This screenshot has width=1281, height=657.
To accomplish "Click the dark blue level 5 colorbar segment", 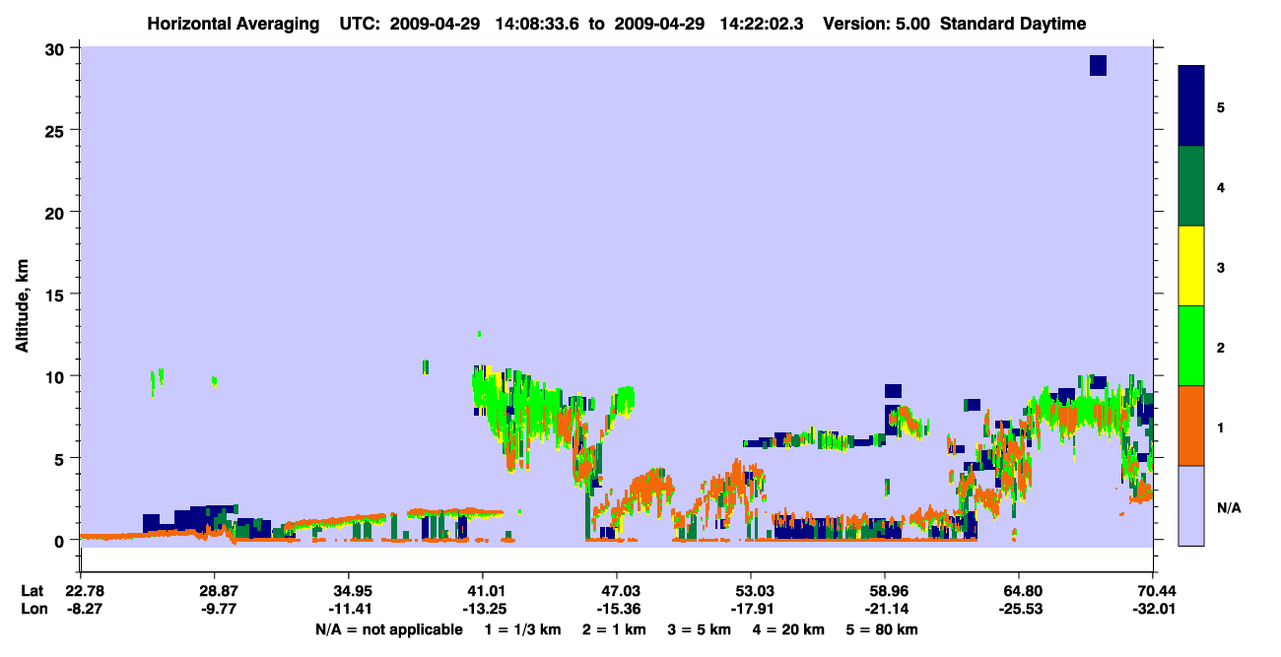I will click(1191, 106).
